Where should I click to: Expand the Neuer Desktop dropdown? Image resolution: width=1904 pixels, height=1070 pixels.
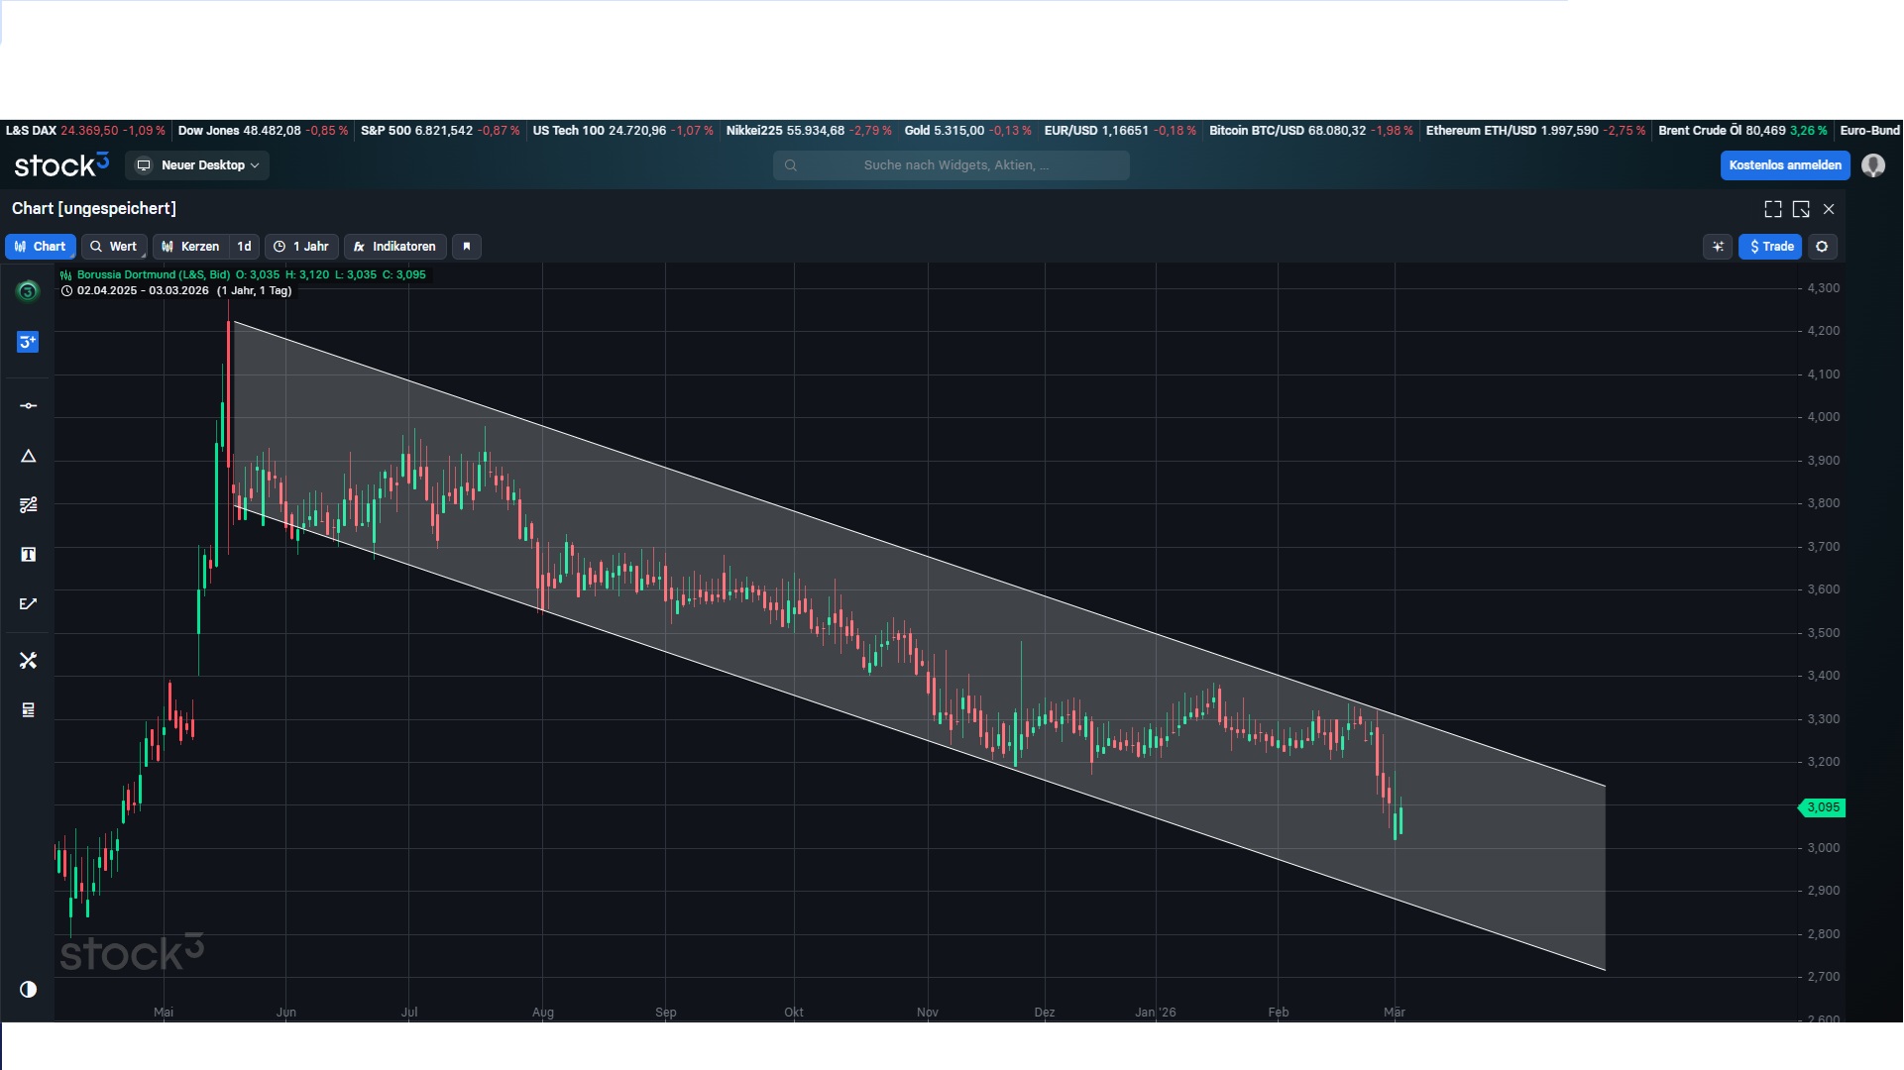(x=198, y=165)
